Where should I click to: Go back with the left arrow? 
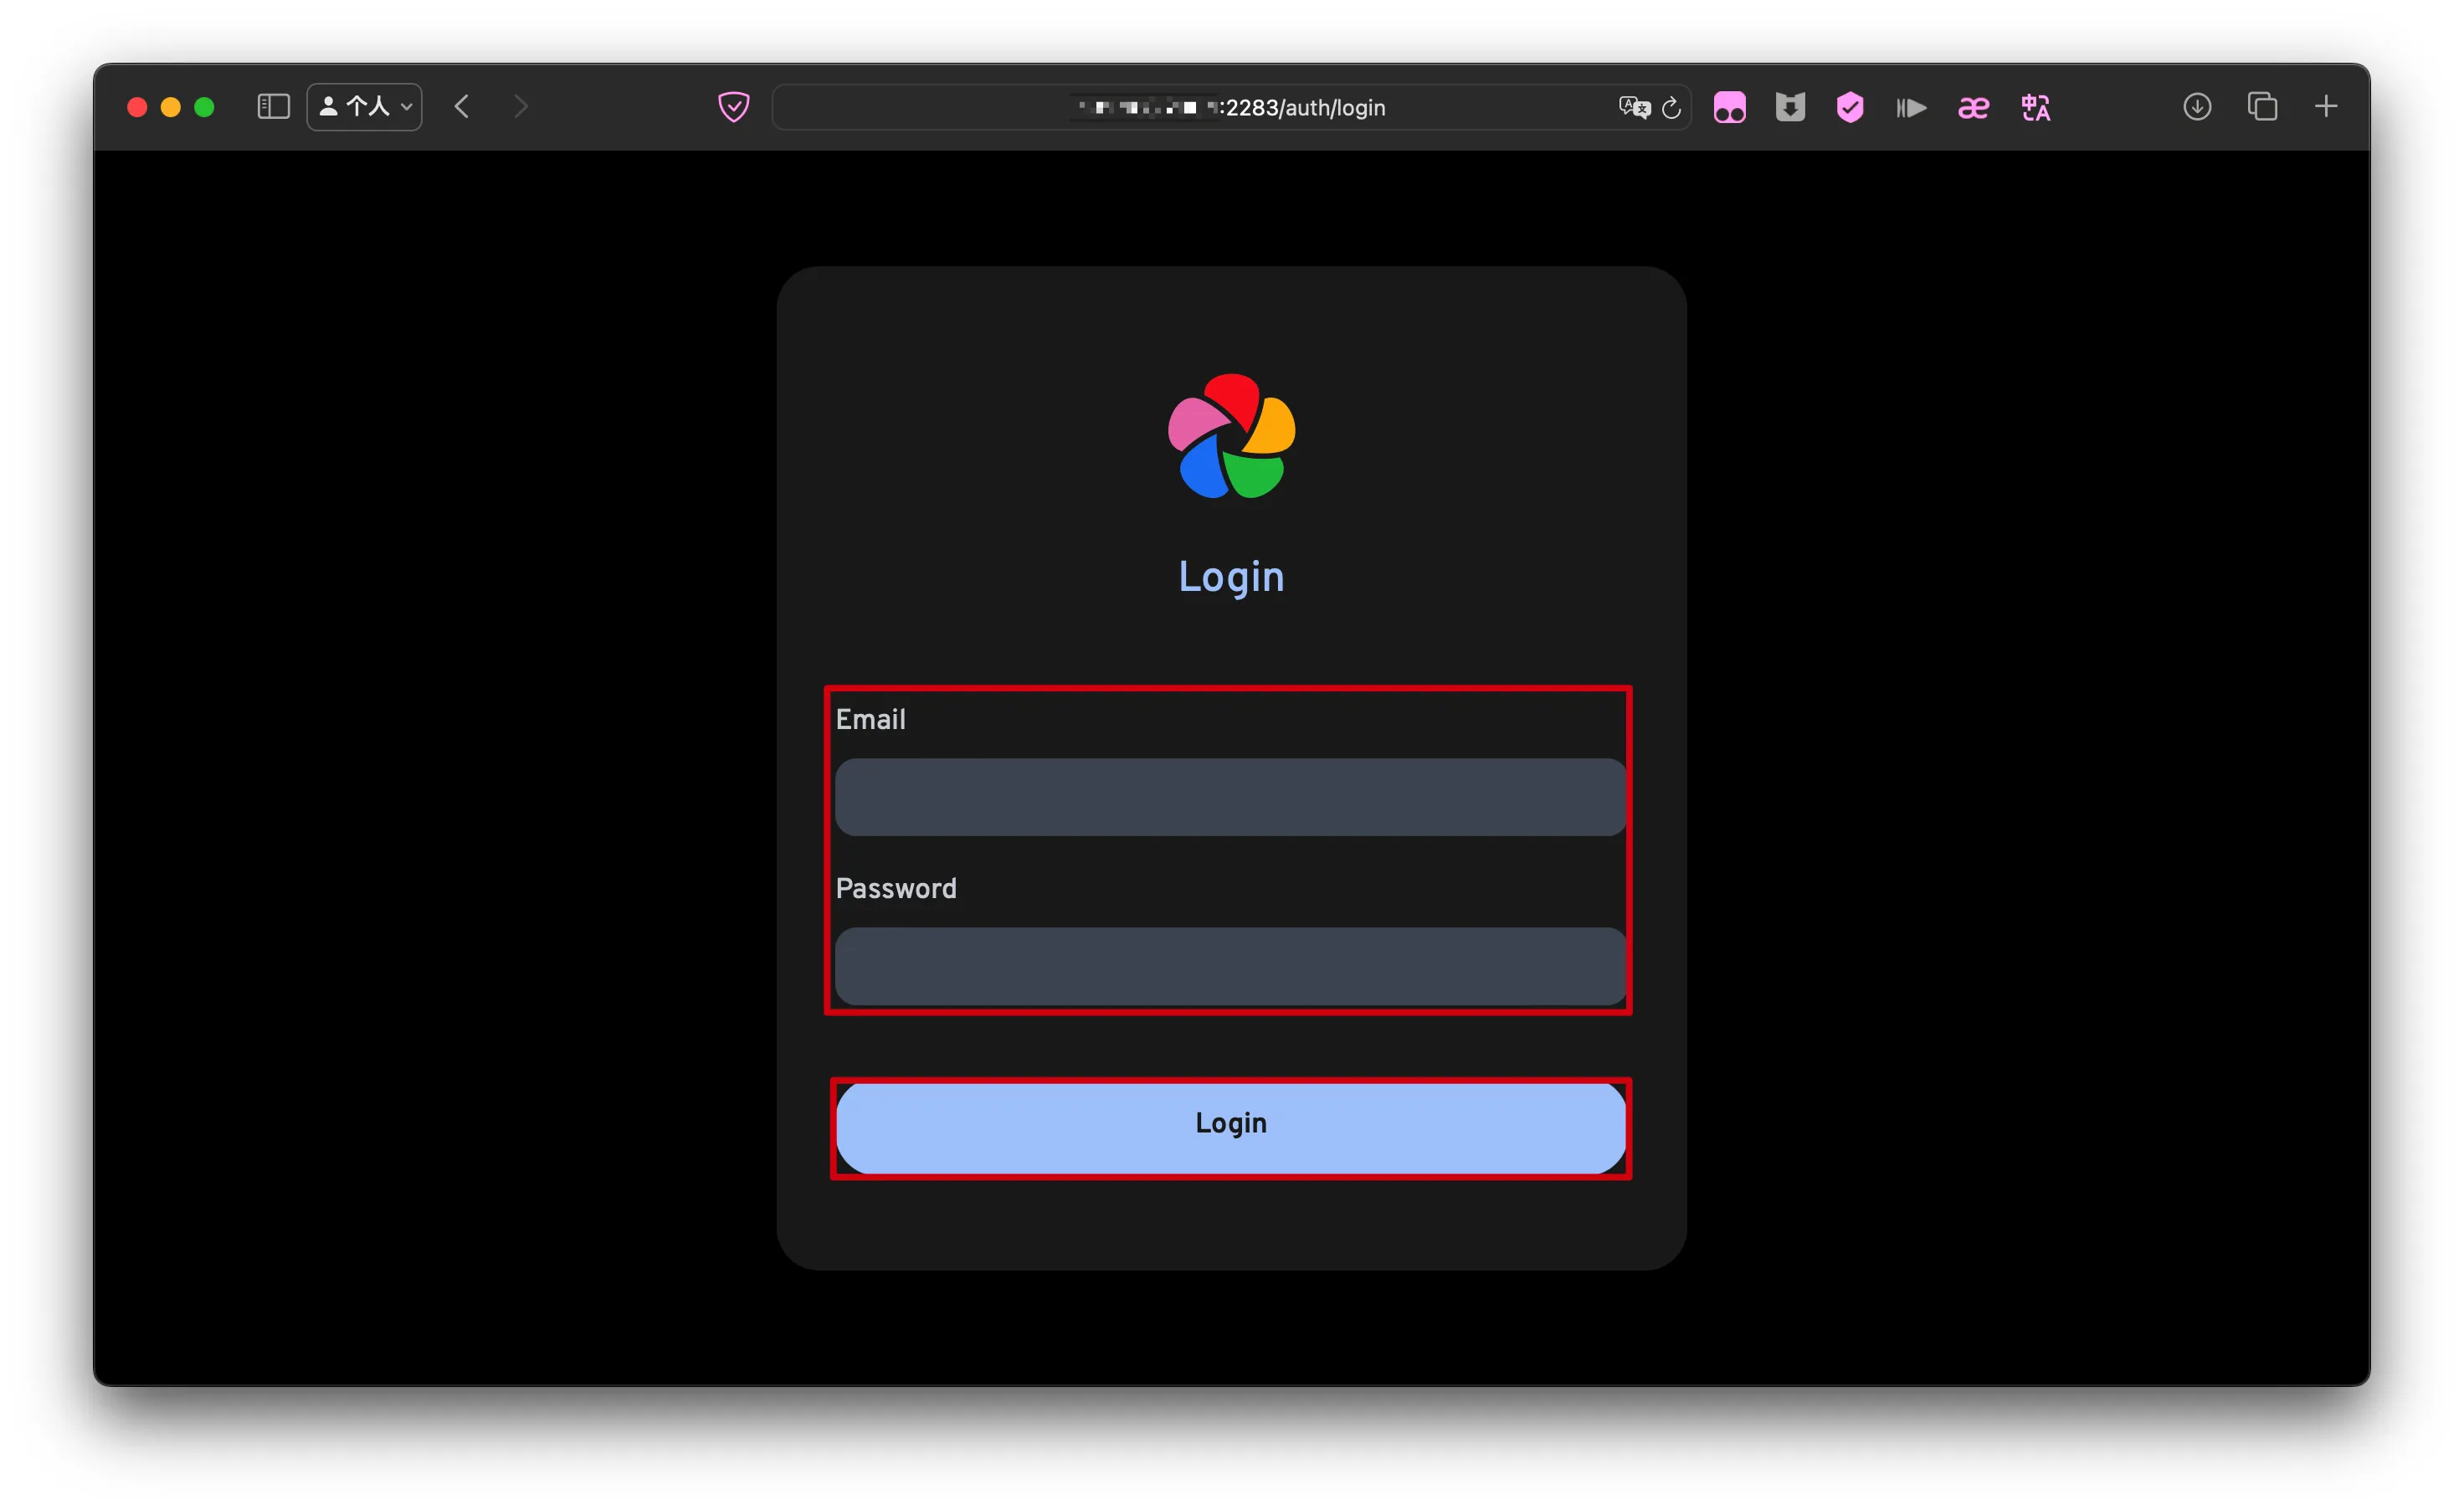click(x=462, y=107)
